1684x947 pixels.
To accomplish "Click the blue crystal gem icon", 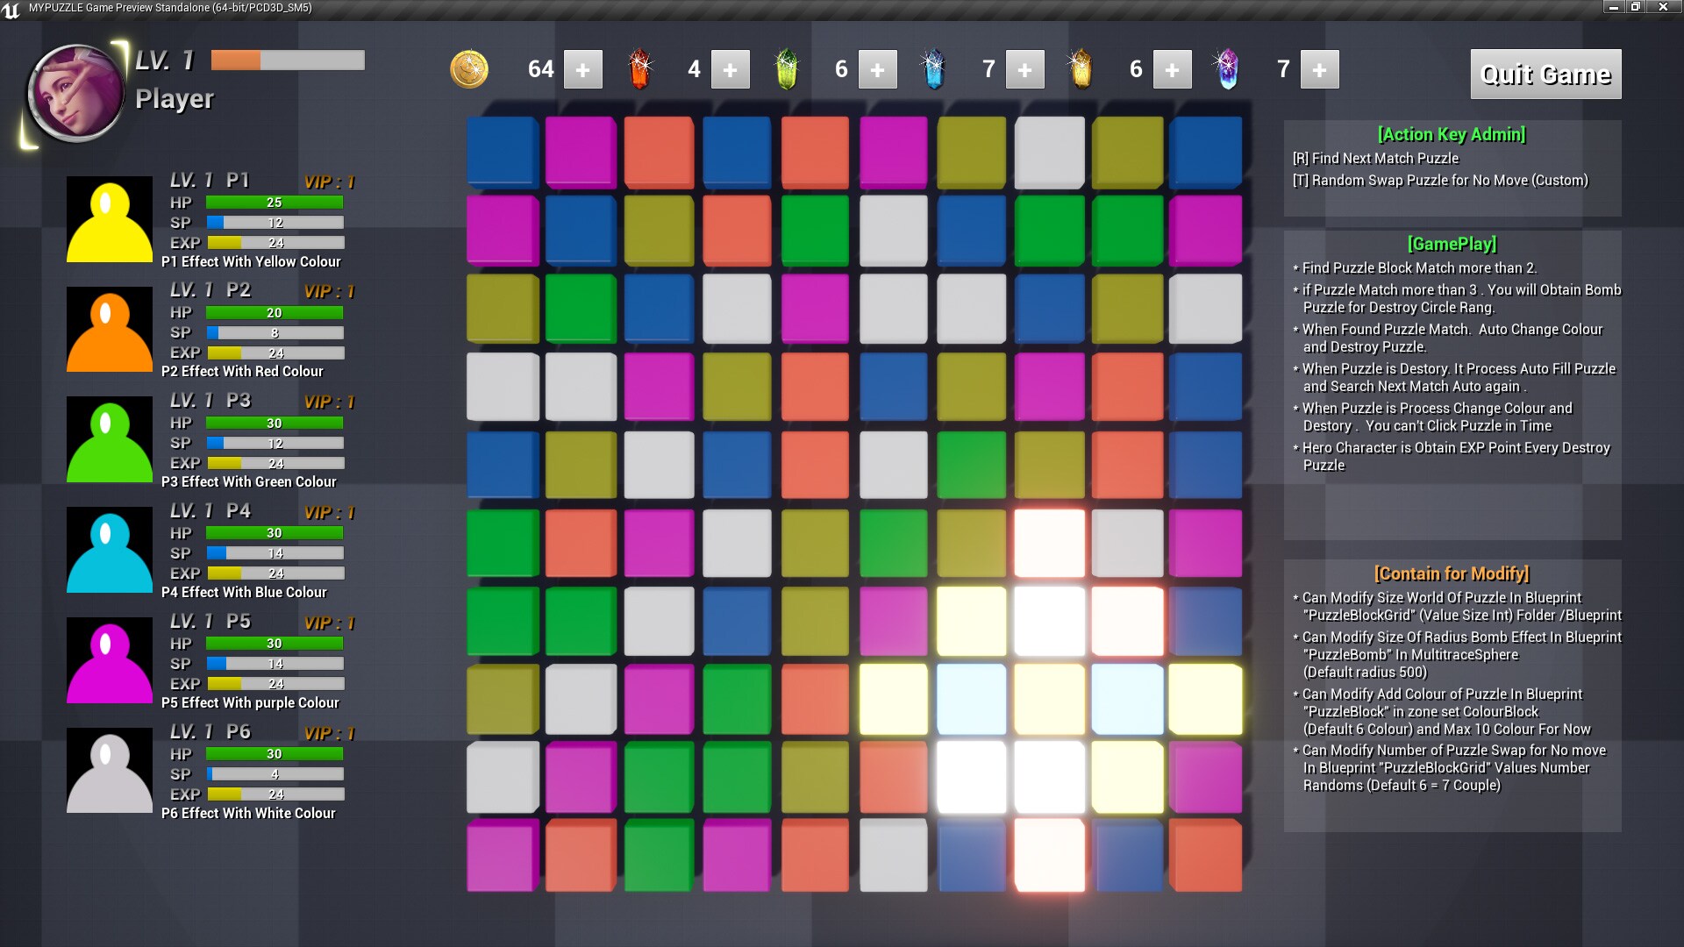I will (933, 69).
